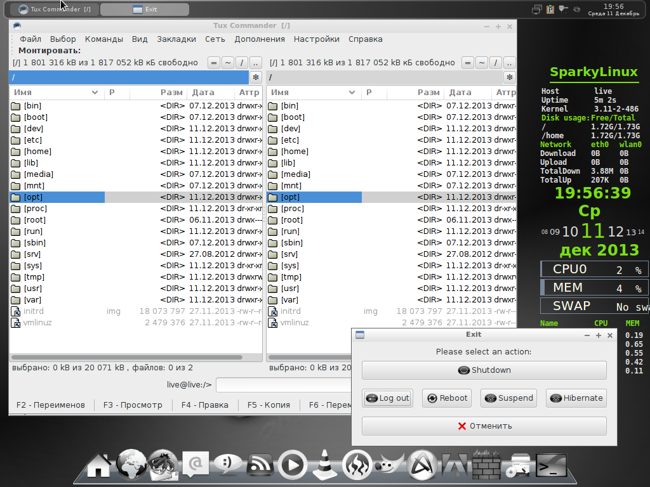The height and width of the screenshot is (487, 650).
Task: Launch VLC traffic cone icon
Action: click(324, 465)
